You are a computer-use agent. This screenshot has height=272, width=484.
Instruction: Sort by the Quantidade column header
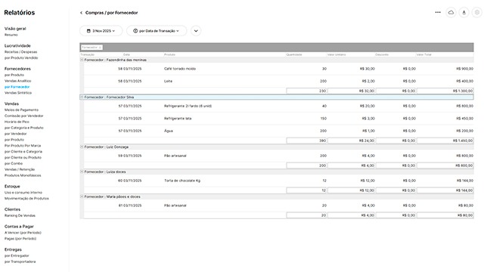tap(294, 54)
